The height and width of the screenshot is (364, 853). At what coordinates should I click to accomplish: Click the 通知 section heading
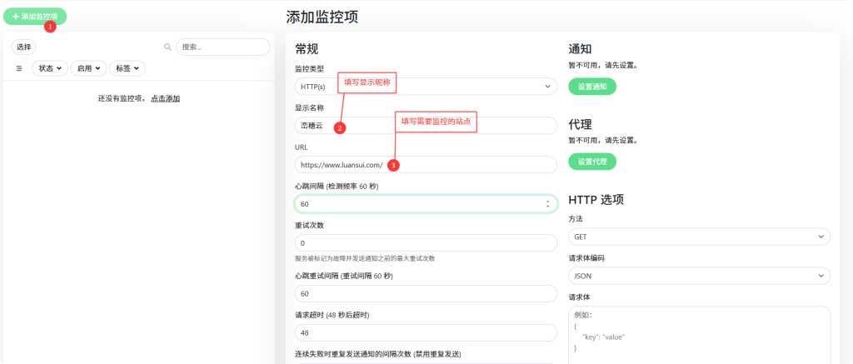pyautogui.click(x=580, y=49)
